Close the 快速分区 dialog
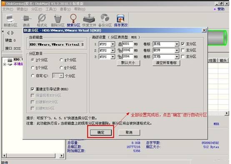Image resolution: width=231 pixels, height=164 pixels. pos(204,30)
